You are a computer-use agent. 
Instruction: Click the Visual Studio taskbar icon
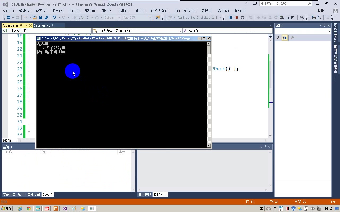(x=65, y=209)
